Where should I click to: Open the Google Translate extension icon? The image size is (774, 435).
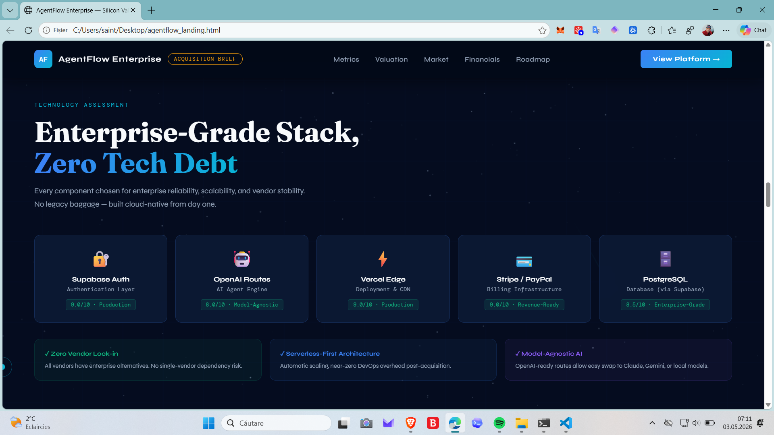pos(596,30)
